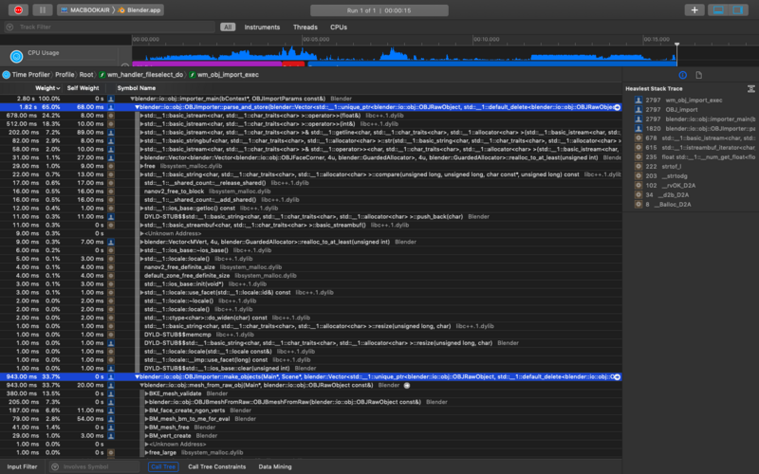Toggle the bottom detail pane view
The height and width of the screenshot is (474, 759).
pyautogui.click(x=718, y=9)
